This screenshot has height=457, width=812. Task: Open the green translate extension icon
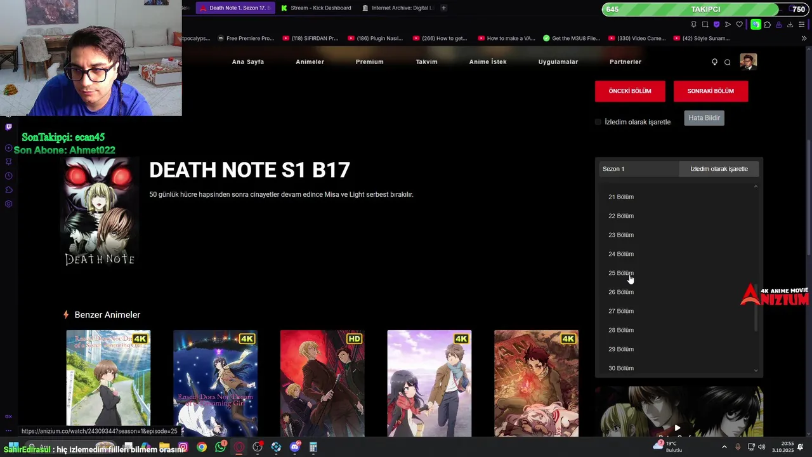point(756,24)
